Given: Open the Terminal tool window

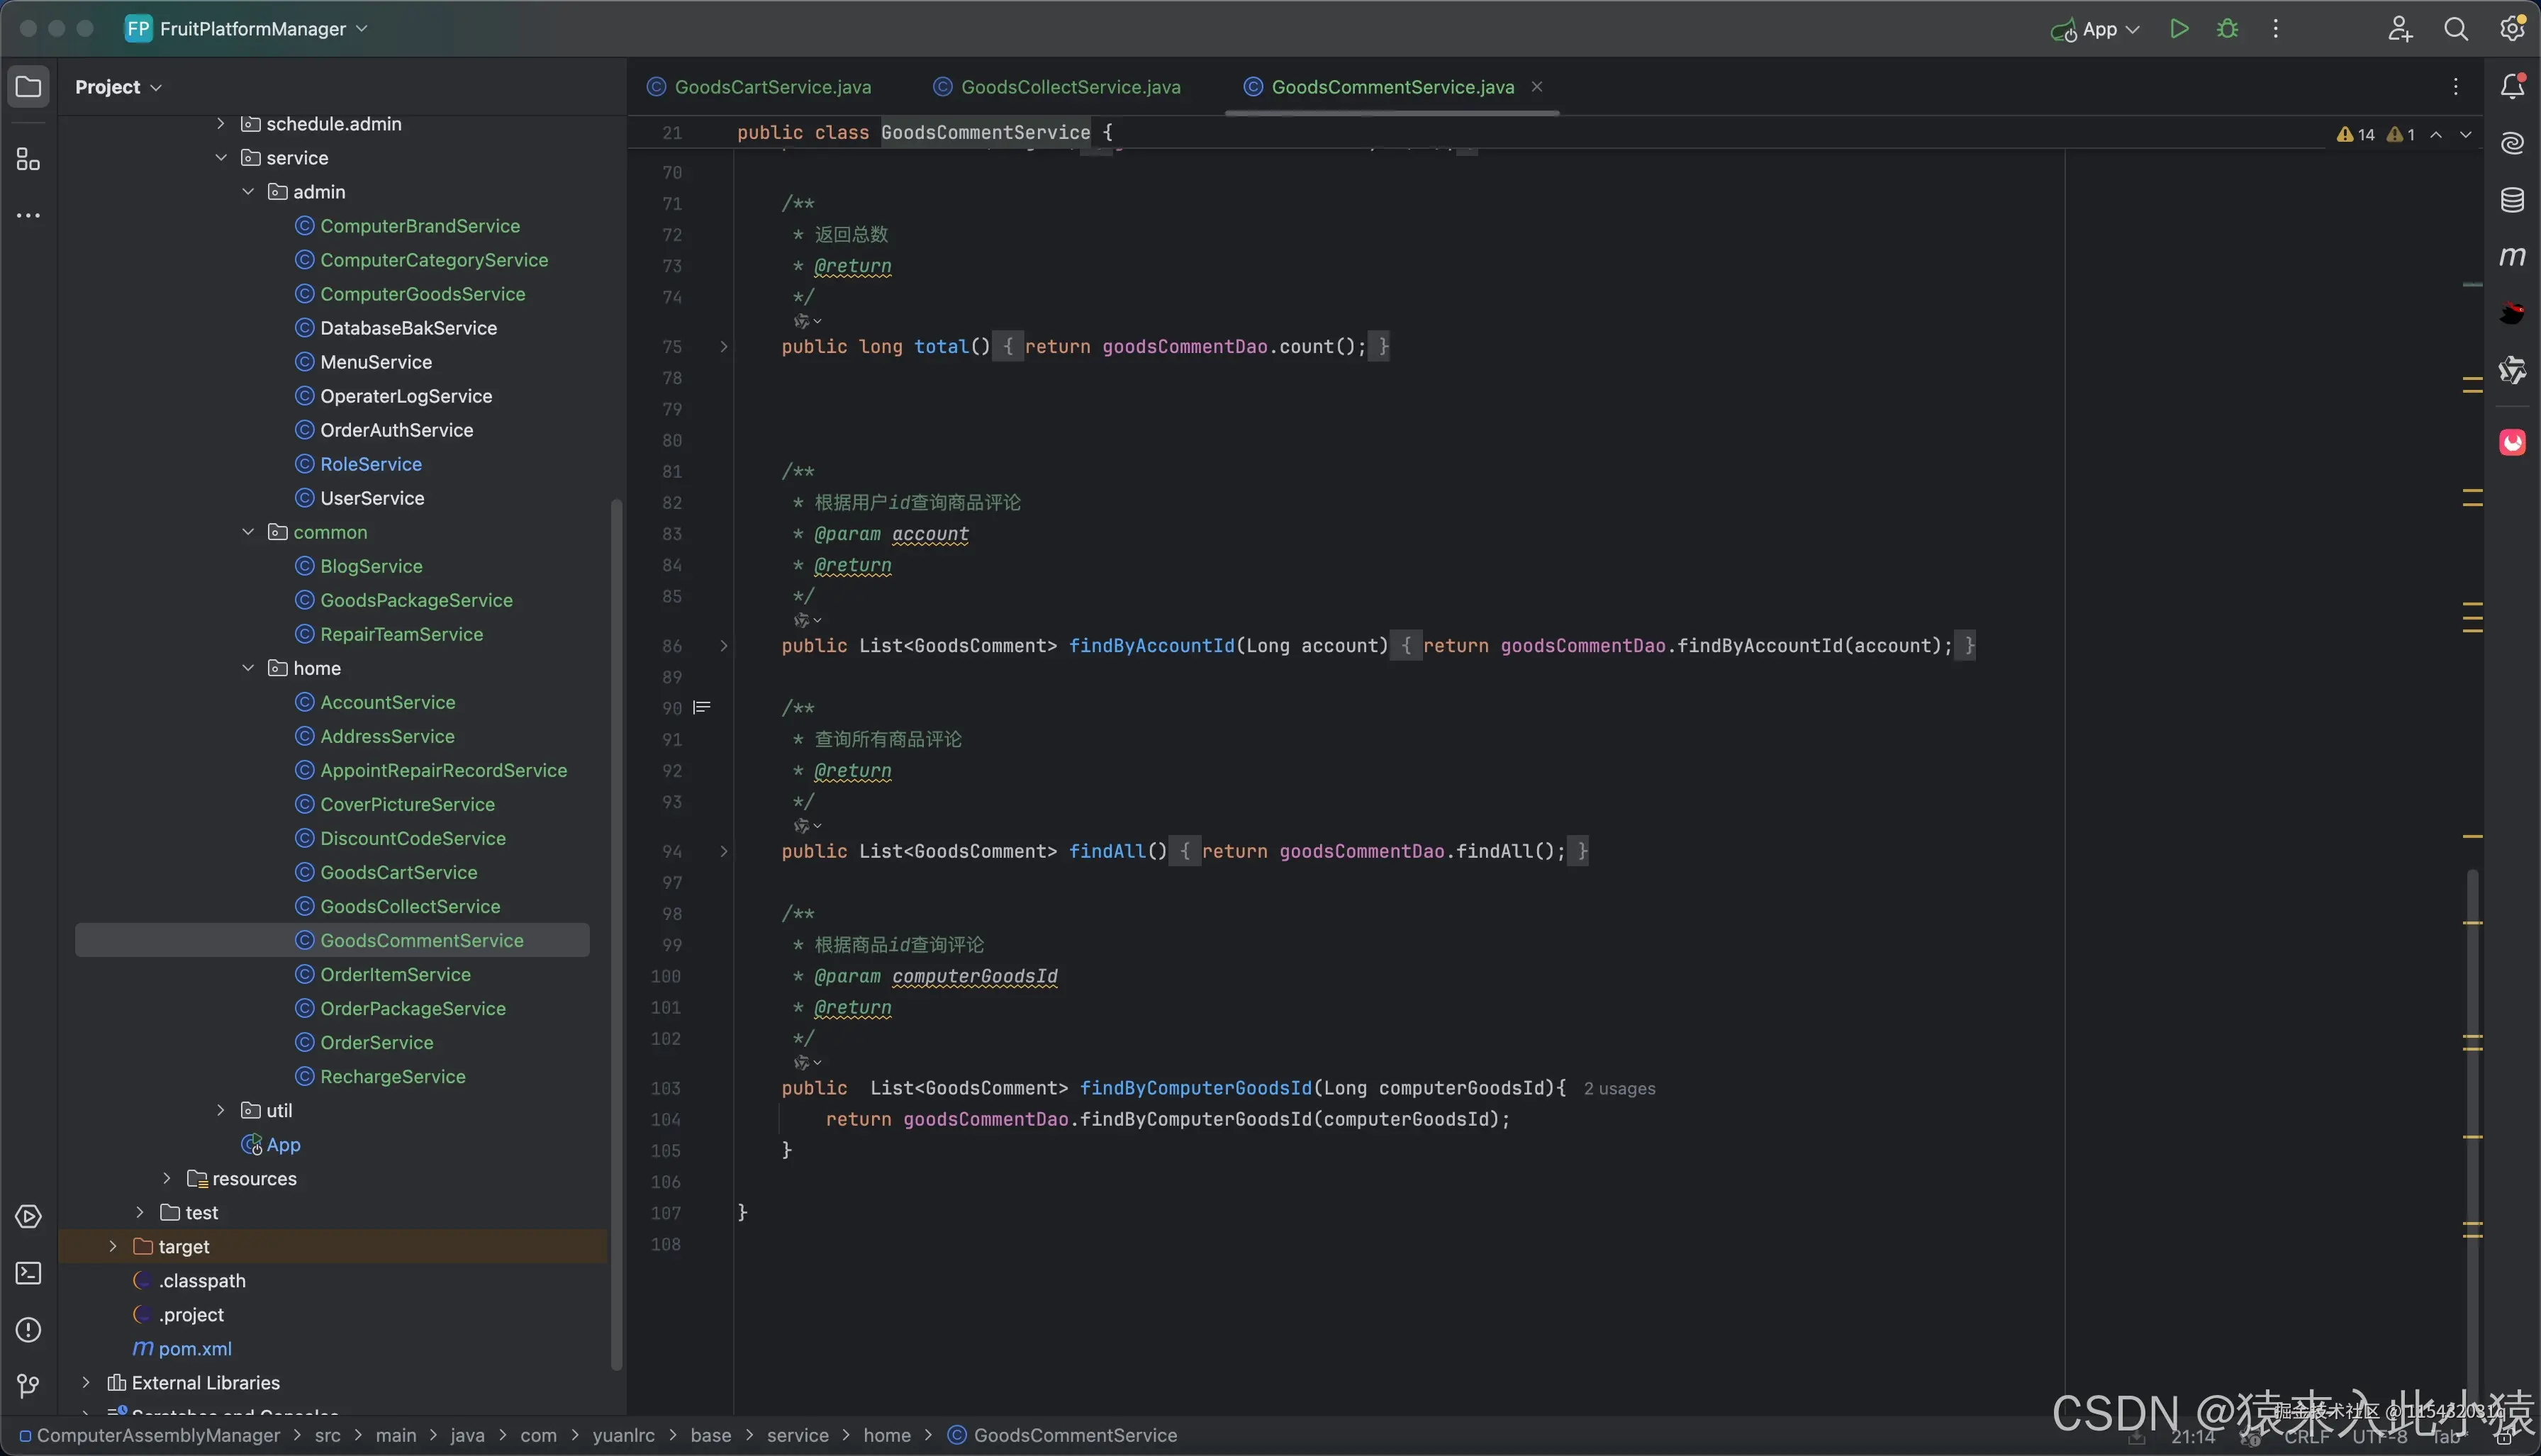Looking at the screenshot, I should coord(28,1273).
